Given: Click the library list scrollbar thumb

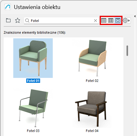Looking at the screenshot, I should click(127, 51).
